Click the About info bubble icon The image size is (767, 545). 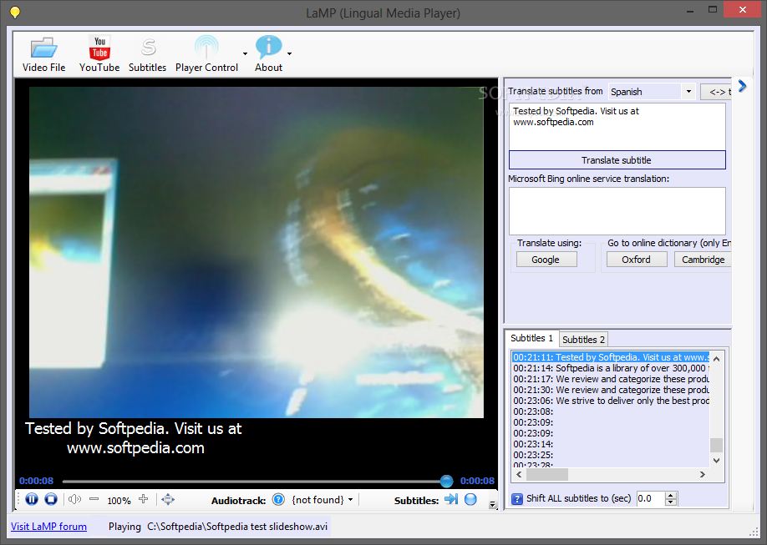pos(268,48)
